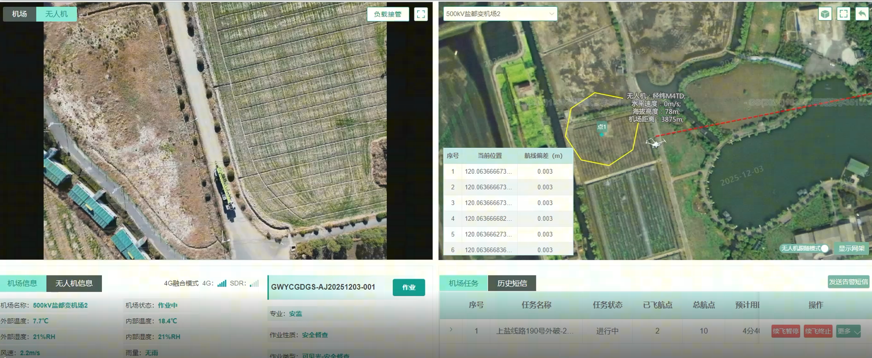Click the 4G signal strength icon

point(221,284)
